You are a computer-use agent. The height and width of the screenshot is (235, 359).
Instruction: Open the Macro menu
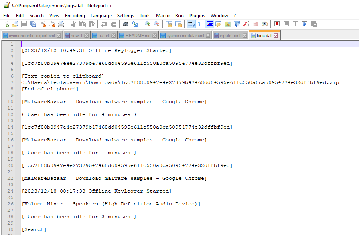pyautogui.click(x=163, y=16)
